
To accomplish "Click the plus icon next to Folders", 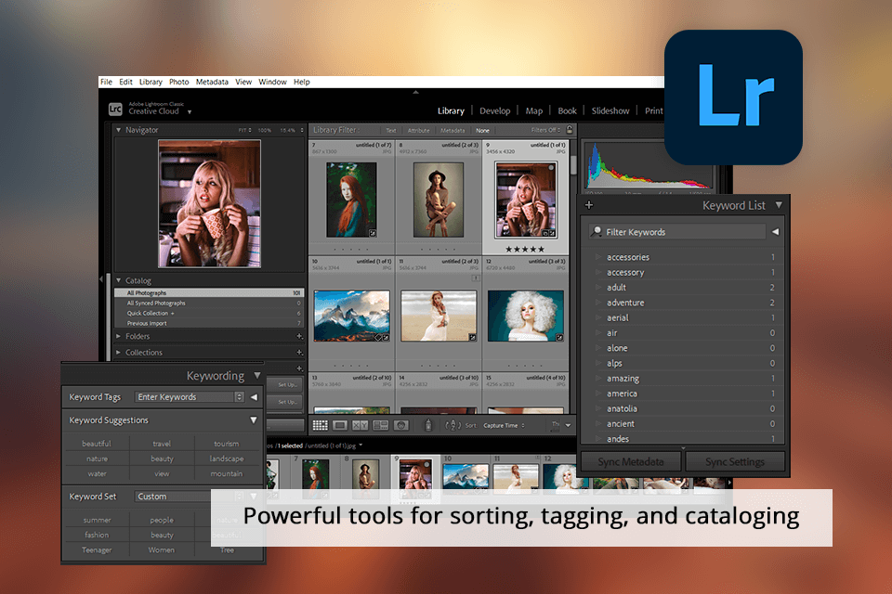I will point(299,336).
